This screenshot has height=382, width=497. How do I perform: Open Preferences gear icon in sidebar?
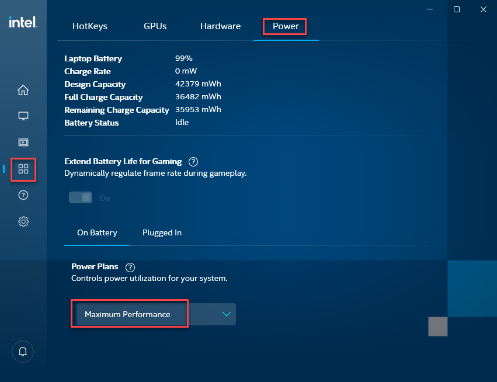pyautogui.click(x=23, y=221)
